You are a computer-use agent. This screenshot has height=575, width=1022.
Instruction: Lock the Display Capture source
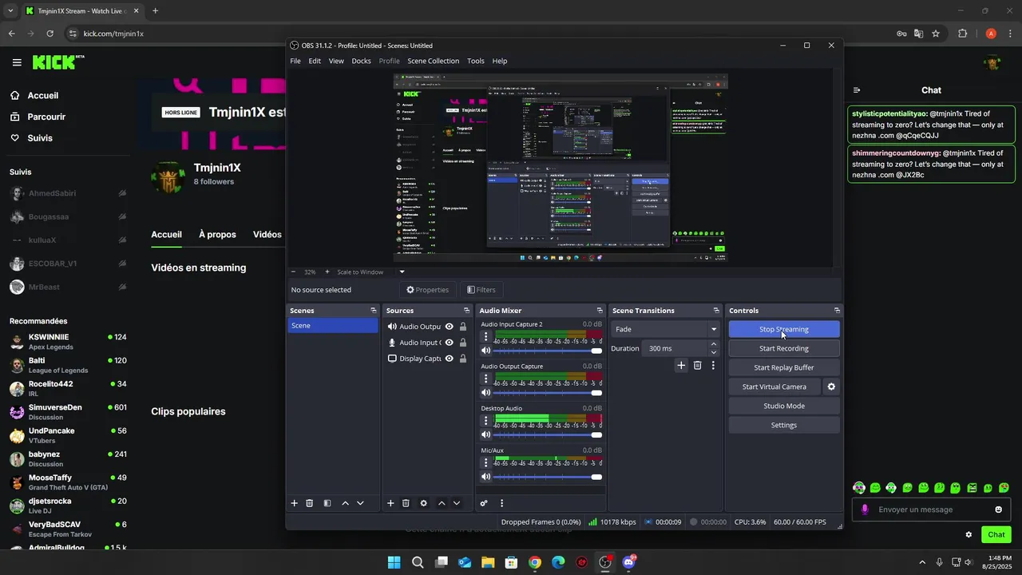[463, 359]
